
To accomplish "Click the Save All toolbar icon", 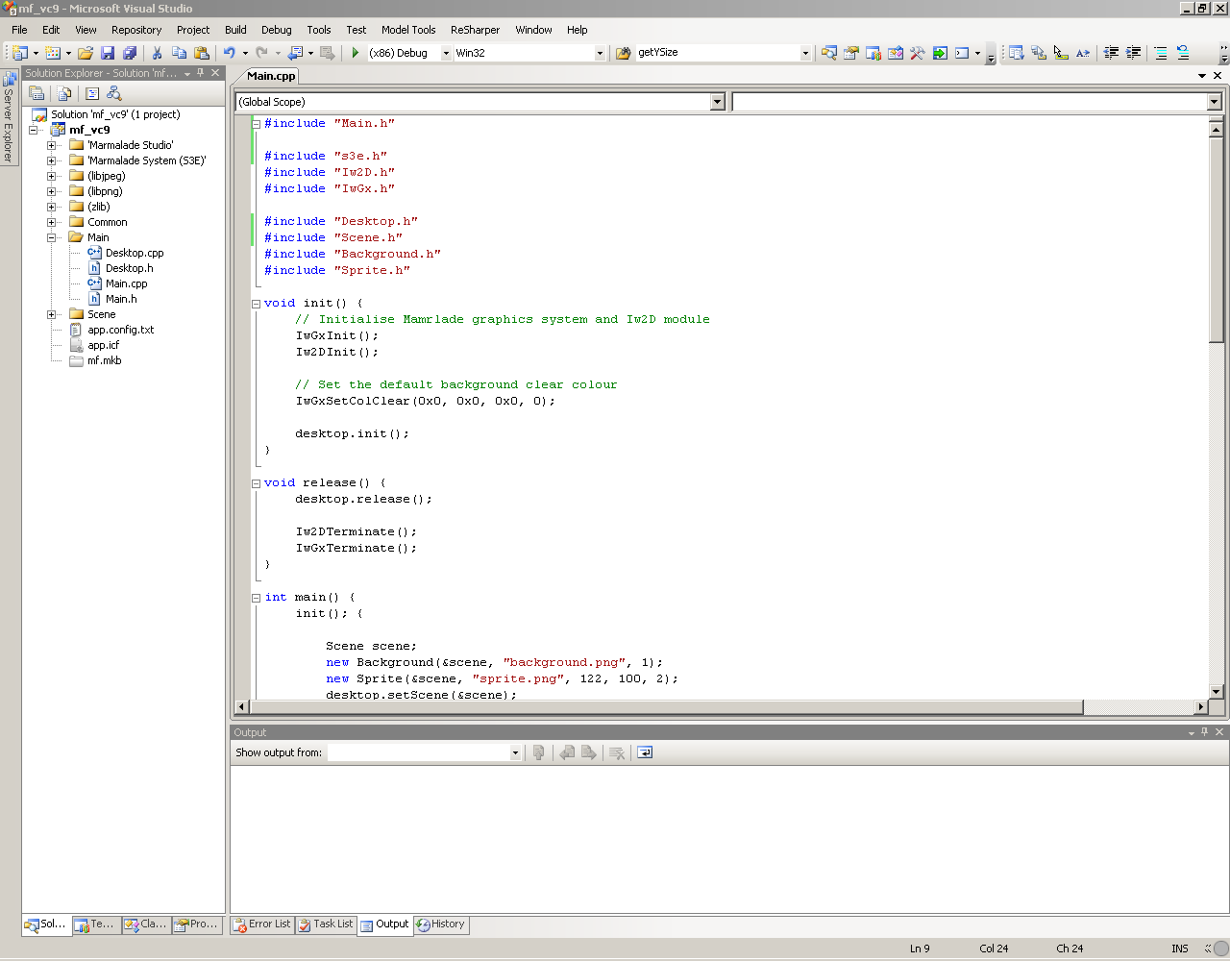I will tap(130, 53).
